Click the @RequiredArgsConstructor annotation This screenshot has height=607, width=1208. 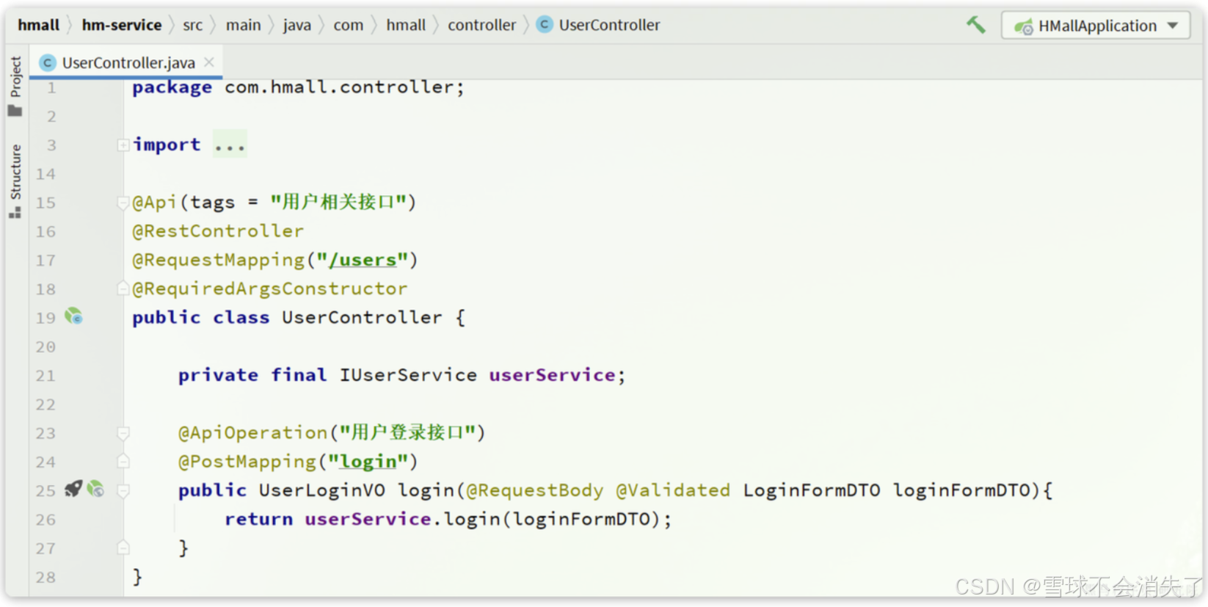click(269, 288)
